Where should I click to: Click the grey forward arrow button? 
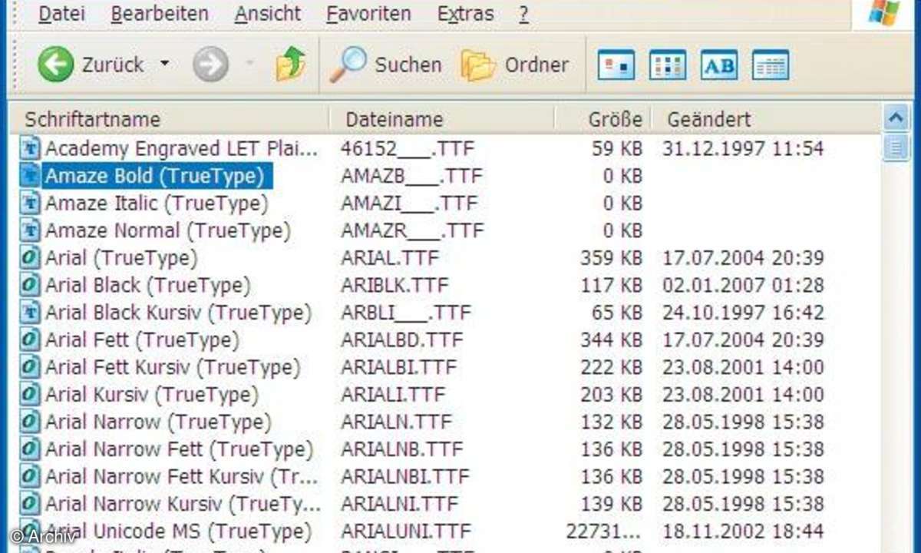tap(210, 65)
